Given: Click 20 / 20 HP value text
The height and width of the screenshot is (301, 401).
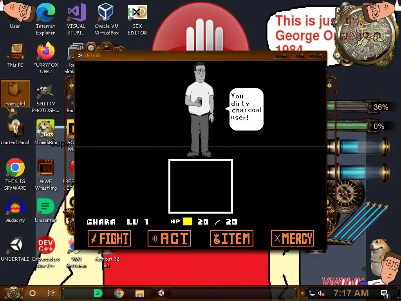Looking at the screenshot, I should point(217,222).
